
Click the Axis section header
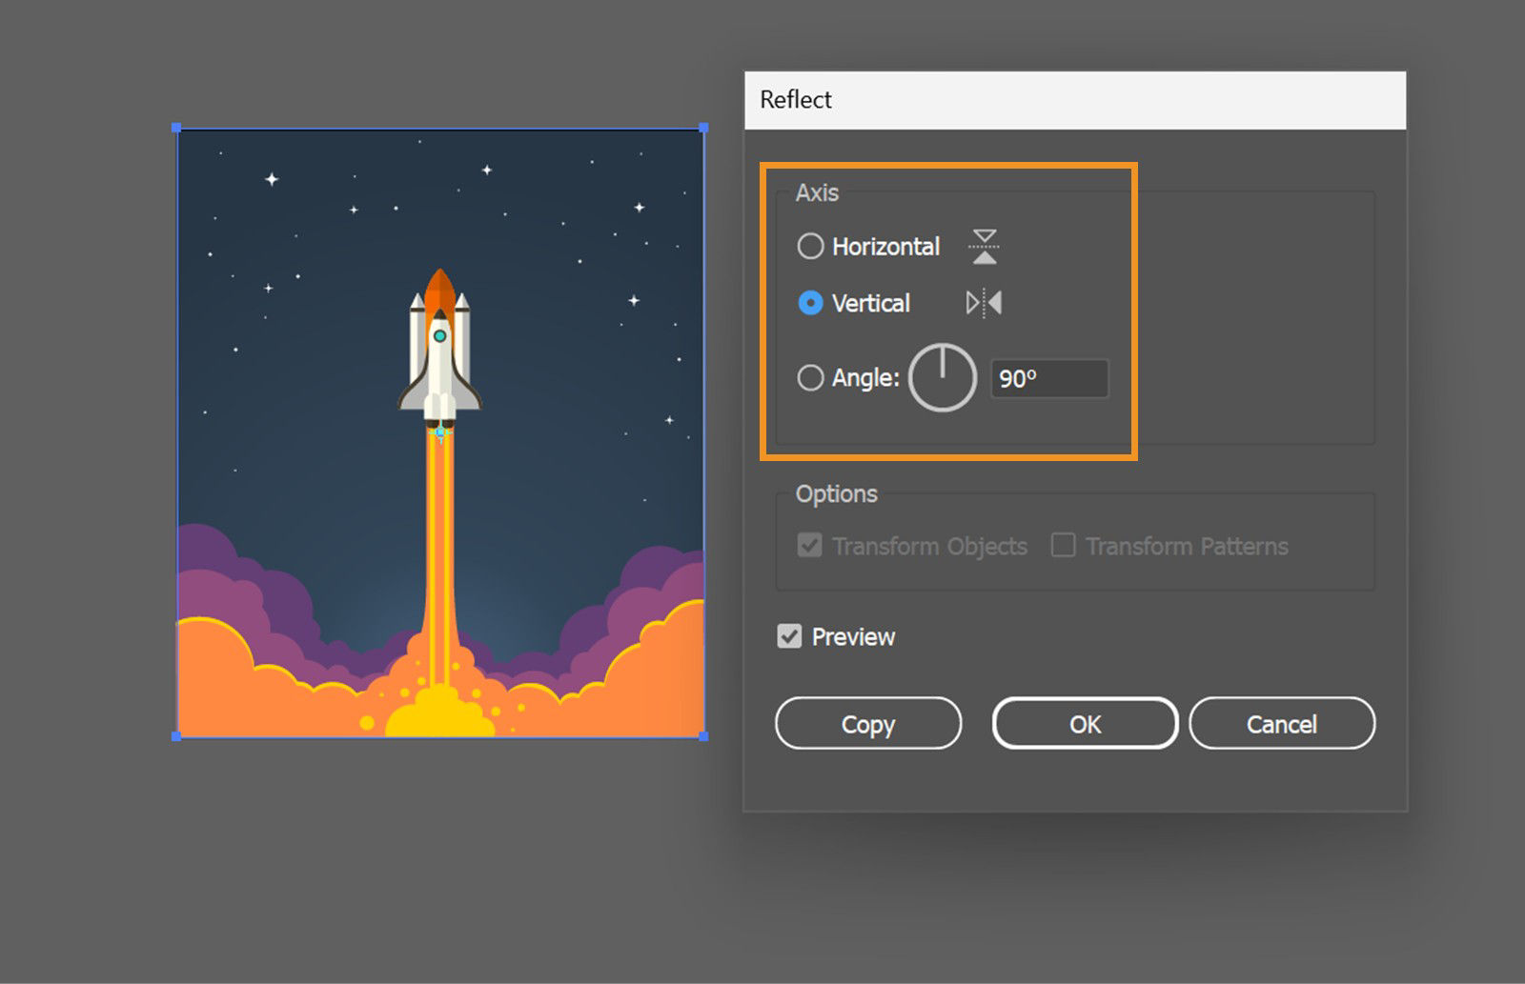pyautogui.click(x=818, y=191)
